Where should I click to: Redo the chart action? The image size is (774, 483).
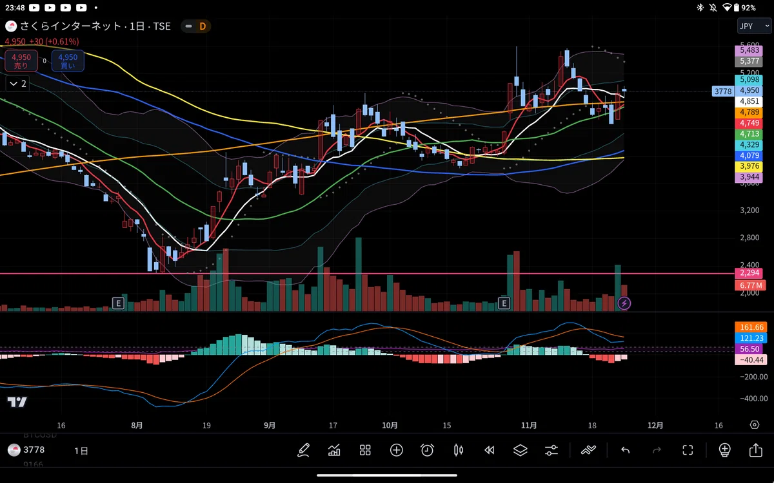click(657, 450)
